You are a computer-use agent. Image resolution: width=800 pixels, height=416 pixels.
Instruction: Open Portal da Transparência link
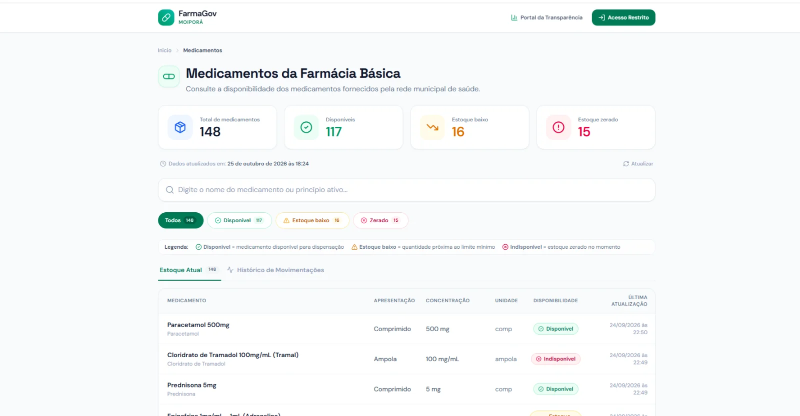coord(547,17)
